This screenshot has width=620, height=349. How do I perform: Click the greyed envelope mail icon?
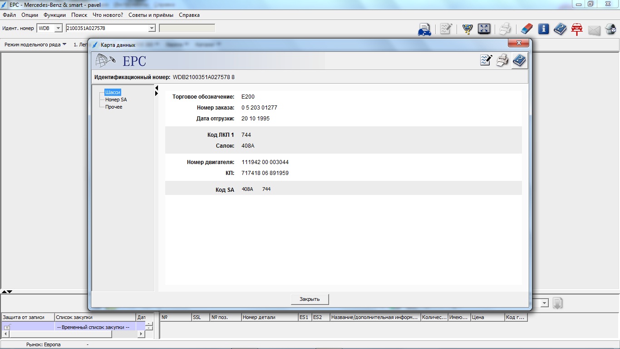[594, 30]
